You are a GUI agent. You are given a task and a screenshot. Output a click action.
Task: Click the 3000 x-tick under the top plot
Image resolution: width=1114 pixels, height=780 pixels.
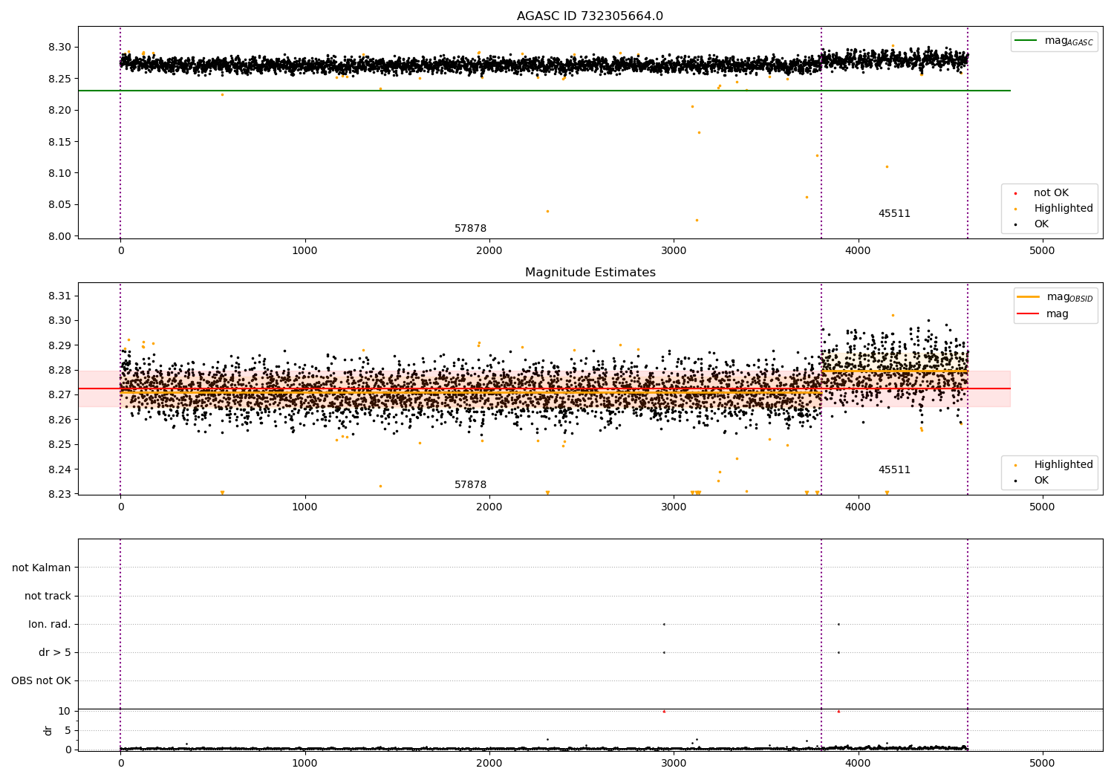674,250
